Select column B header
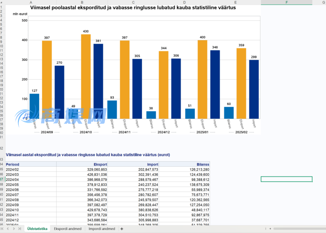Viewport: 326px width, 233px height. [82, 2]
